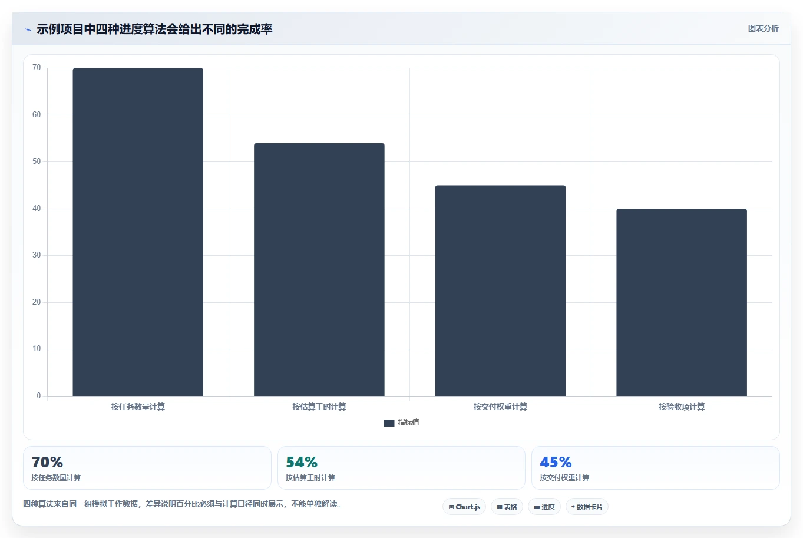Select the 表格 tag chip
This screenshot has height=538, width=803.
[x=507, y=507]
